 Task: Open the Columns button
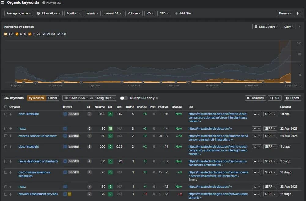pyautogui.click(x=256, y=98)
